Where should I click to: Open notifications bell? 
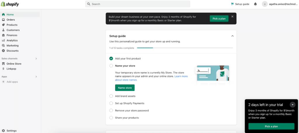tap(255, 4)
